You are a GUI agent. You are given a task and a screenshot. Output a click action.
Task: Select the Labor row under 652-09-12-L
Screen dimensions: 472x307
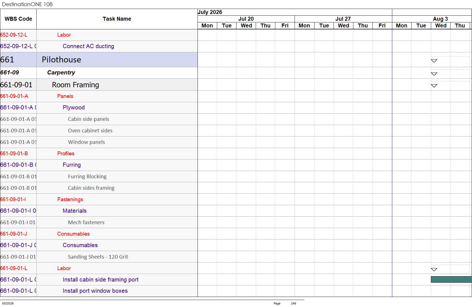pyautogui.click(x=99, y=35)
